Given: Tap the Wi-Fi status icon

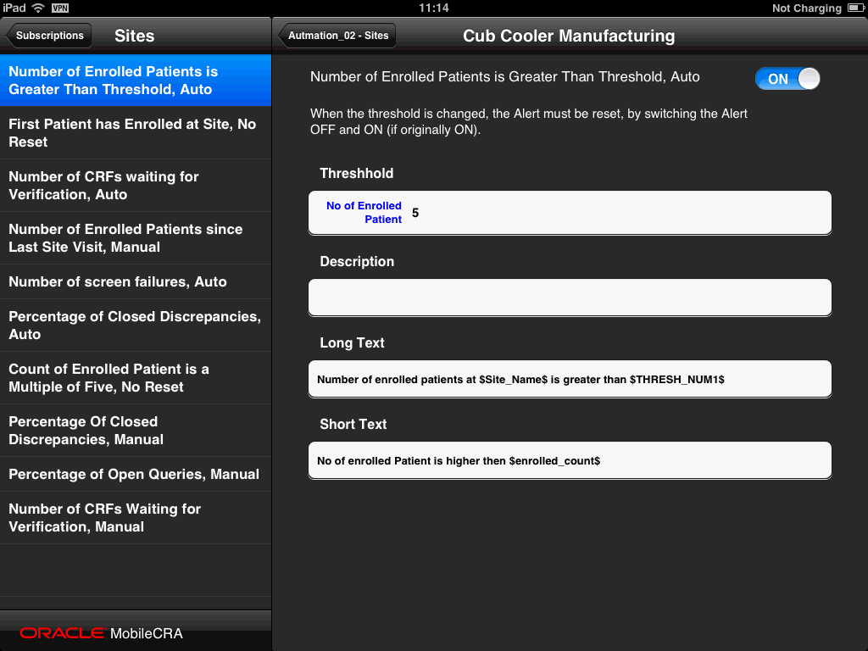Looking at the screenshot, I should pyautogui.click(x=38, y=8).
